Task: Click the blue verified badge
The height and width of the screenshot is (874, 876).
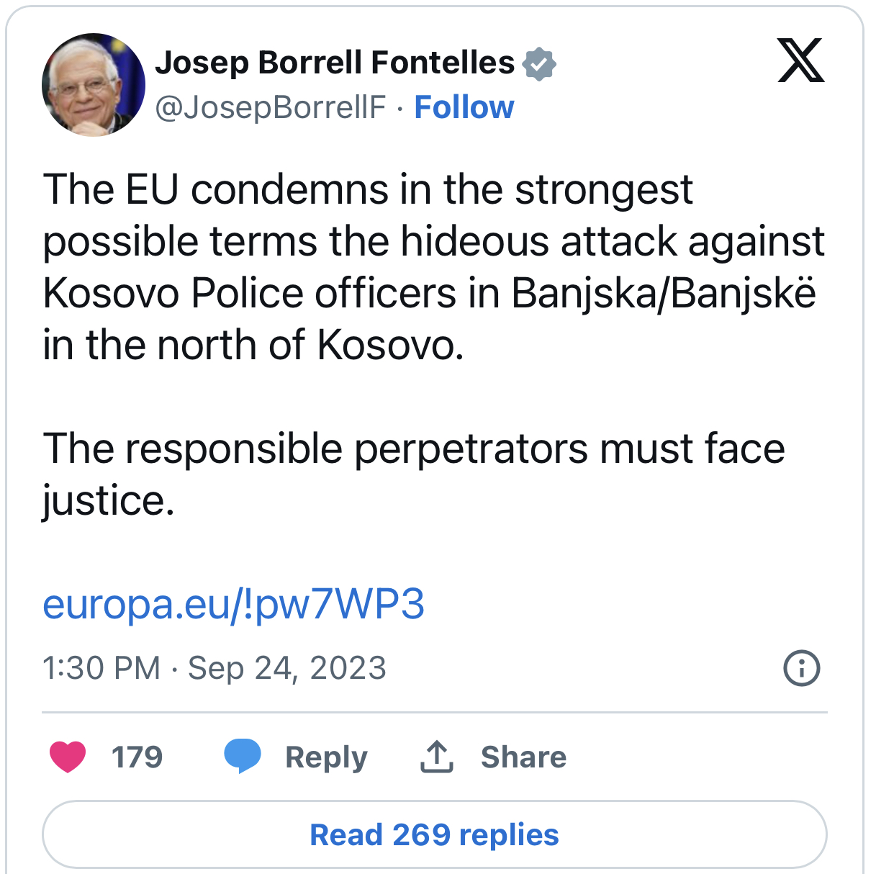Action: tap(539, 63)
